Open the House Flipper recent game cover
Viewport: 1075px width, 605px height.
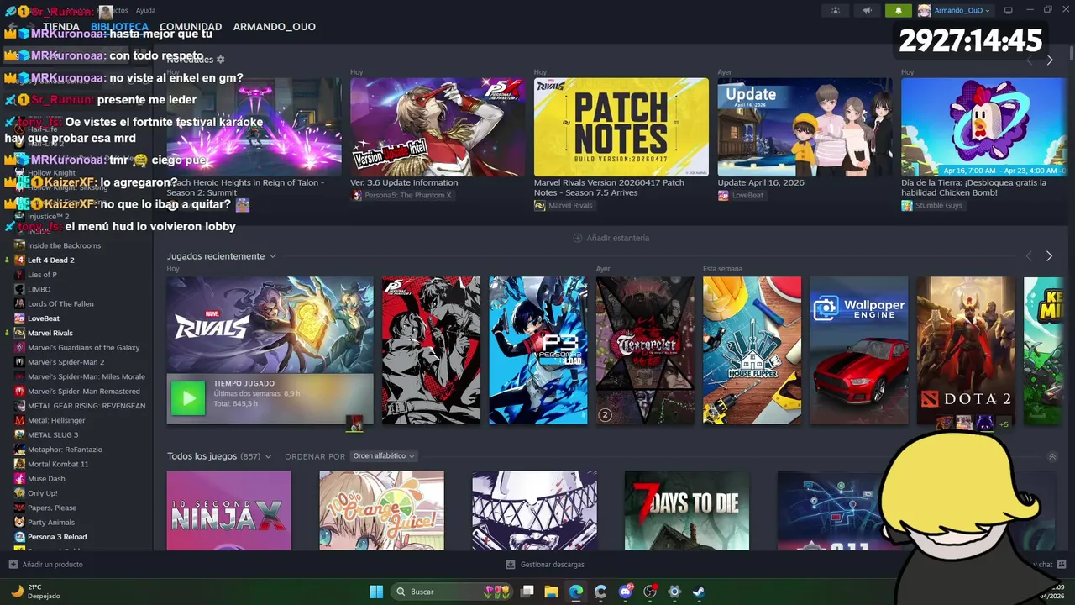pyautogui.click(x=752, y=350)
